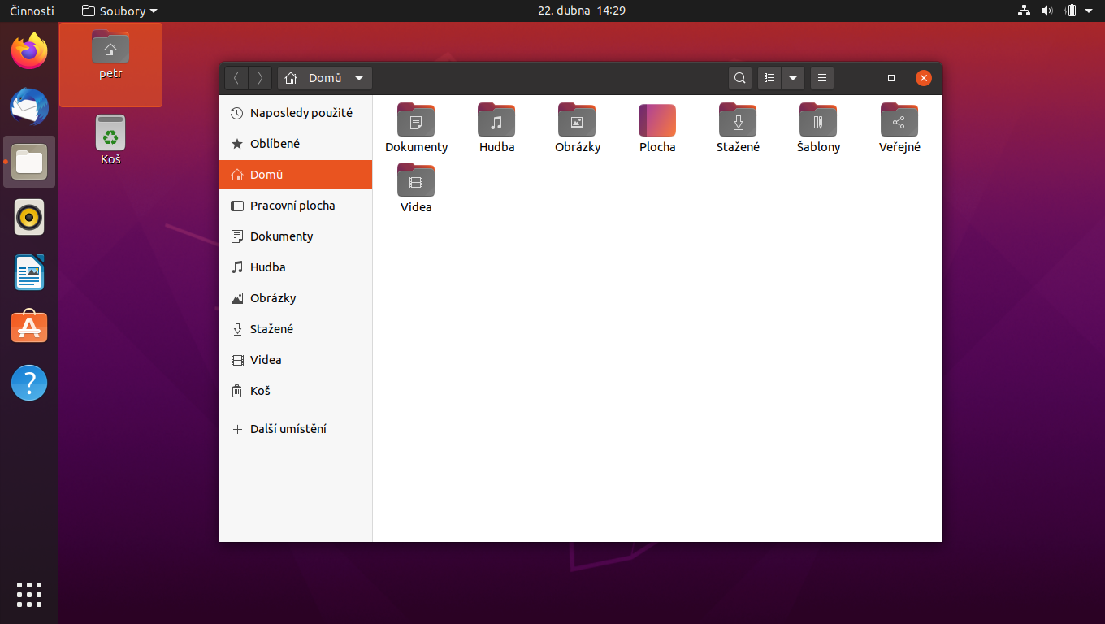This screenshot has height=624, width=1105.
Task: Maximize the Files window
Action: pyautogui.click(x=891, y=78)
